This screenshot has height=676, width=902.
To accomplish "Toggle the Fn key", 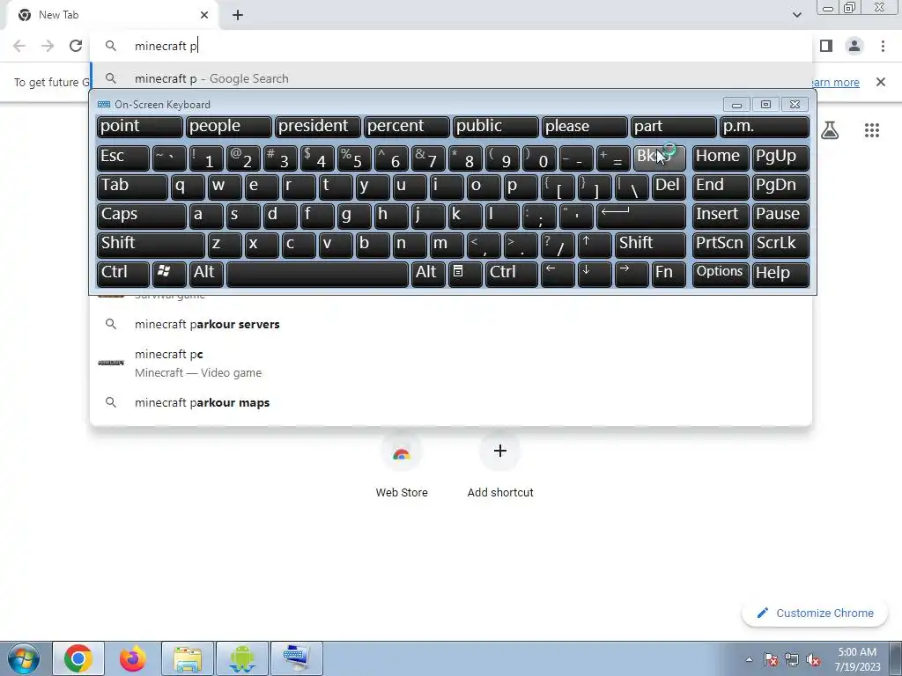I will (669, 274).
